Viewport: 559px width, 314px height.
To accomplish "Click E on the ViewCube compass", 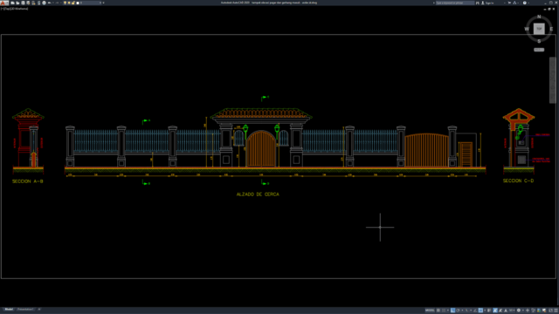I will pyautogui.click(x=551, y=29).
